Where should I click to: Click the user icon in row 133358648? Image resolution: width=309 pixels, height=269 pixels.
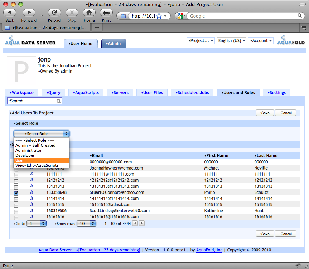click(x=32, y=192)
